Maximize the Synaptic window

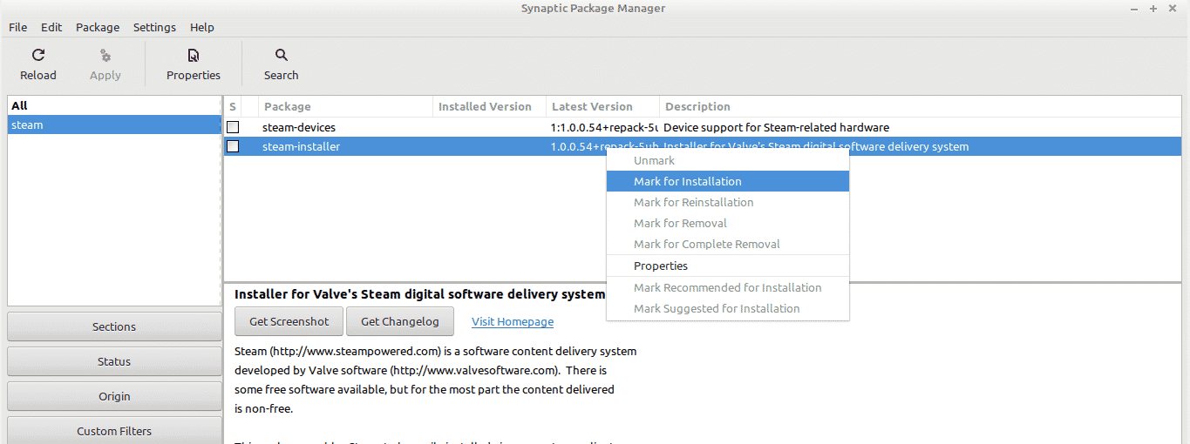pos(1153,8)
